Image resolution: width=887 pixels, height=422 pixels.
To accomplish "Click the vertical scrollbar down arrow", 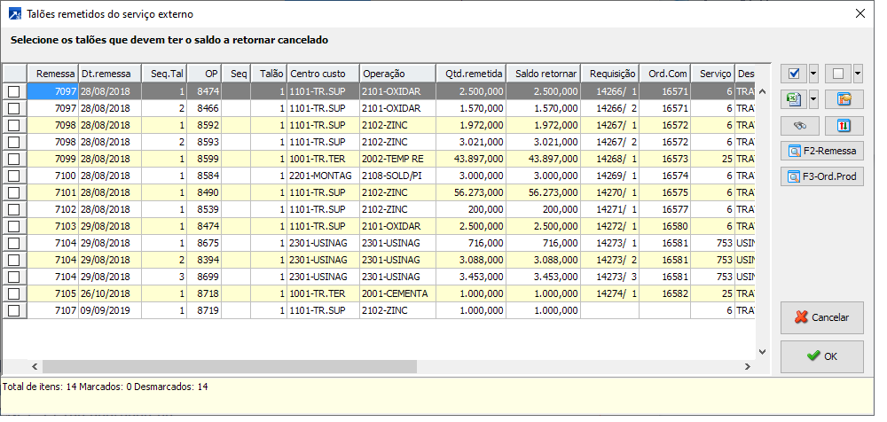I will pos(762,352).
